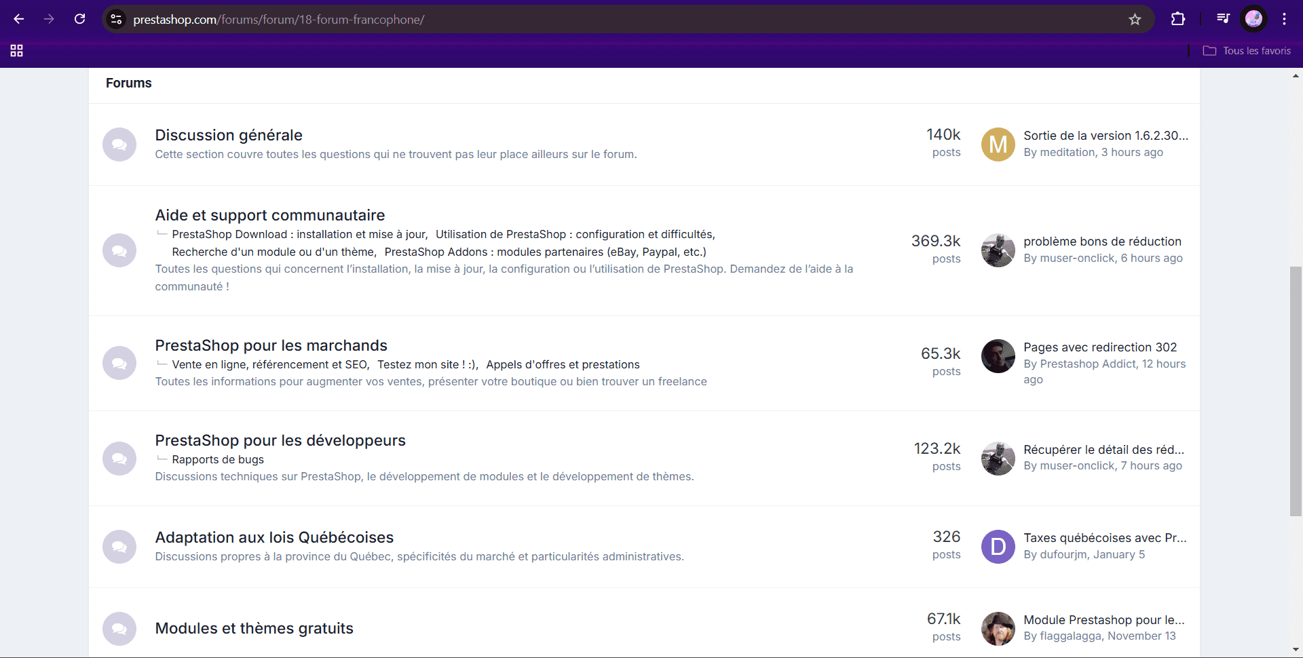Open media controls icon in toolbar
Viewport: 1303px width, 658px height.
(1223, 19)
